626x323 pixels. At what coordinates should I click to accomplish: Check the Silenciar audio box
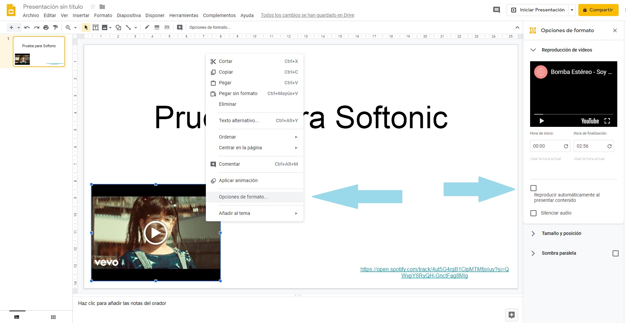(x=533, y=213)
